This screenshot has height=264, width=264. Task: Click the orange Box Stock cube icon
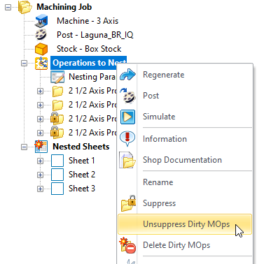[41, 49]
